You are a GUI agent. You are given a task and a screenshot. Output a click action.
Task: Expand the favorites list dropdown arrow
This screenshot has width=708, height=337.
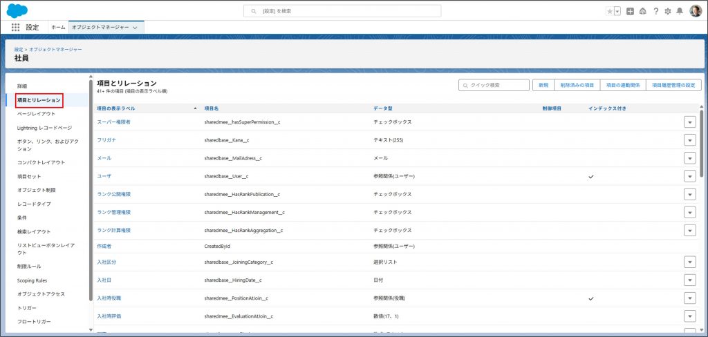click(617, 11)
